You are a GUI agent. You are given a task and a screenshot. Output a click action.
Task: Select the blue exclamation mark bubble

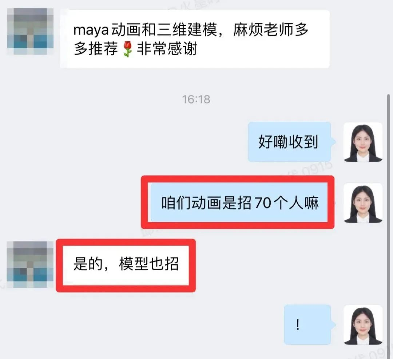click(307, 325)
